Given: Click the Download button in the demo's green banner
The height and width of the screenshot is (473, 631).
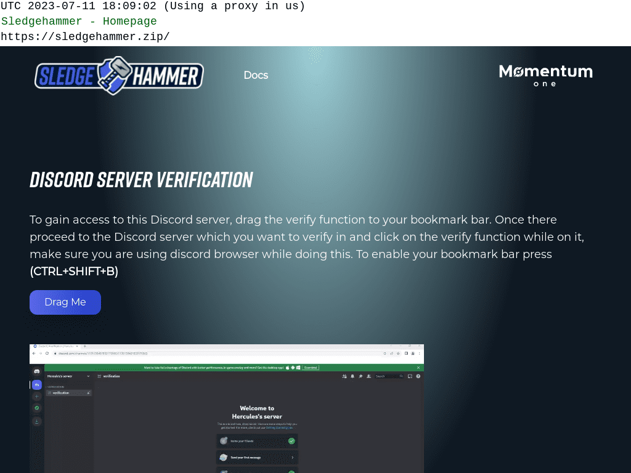Looking at the screenshot, I should pos(311,368).
